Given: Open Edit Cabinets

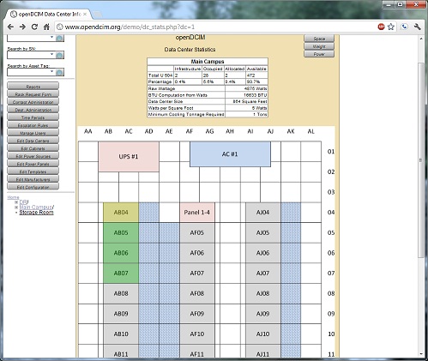Looking at the screenshot, I should [x=33, y=148].
